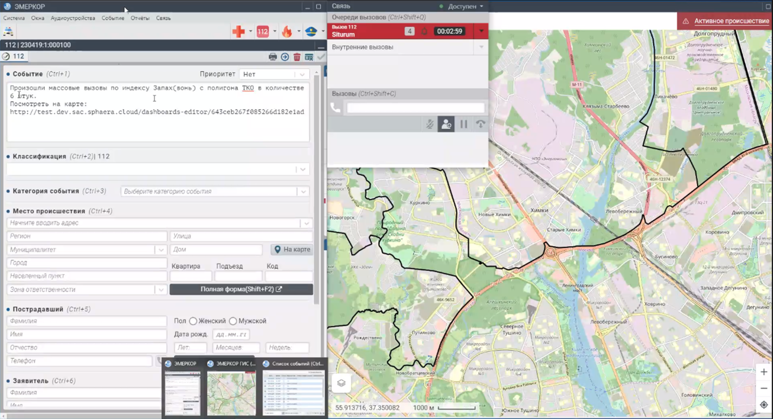Open the Связь menu

coord(163,18)
